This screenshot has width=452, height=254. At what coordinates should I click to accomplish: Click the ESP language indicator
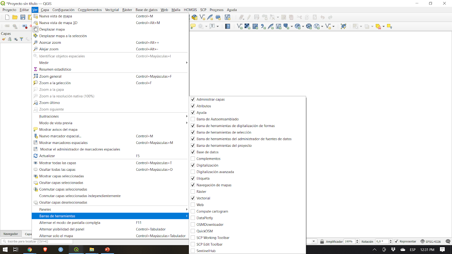[x=413, y=249]
